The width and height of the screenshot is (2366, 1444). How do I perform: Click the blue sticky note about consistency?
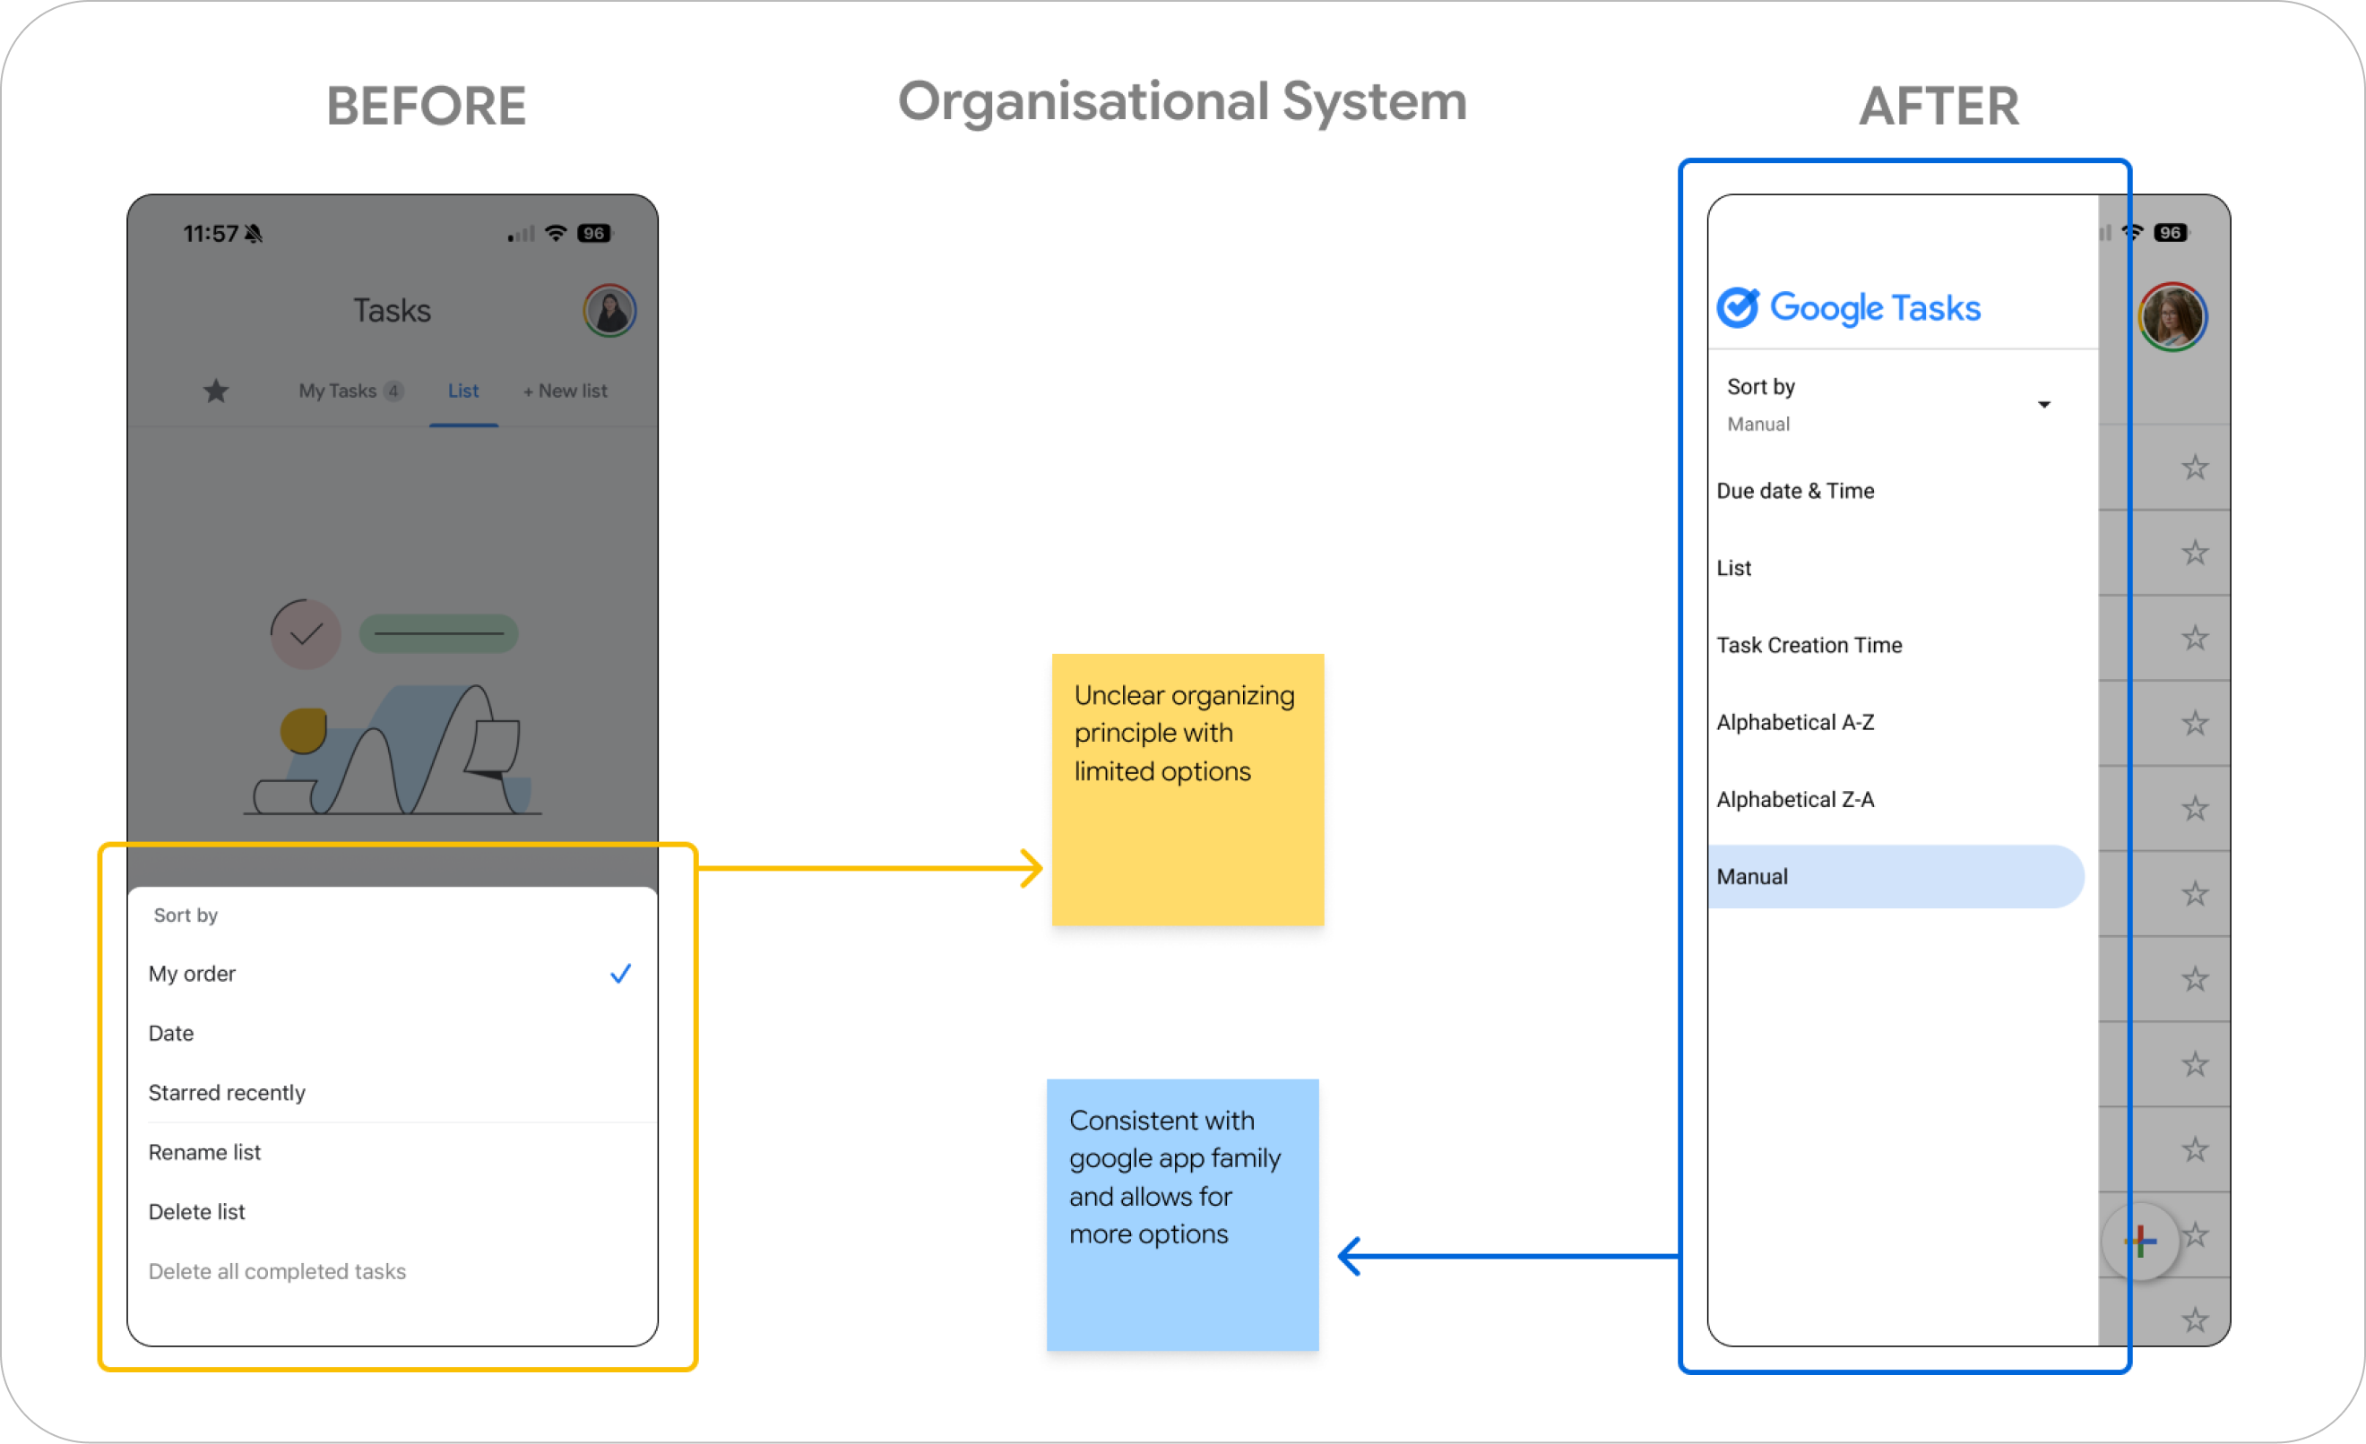1183,1216
